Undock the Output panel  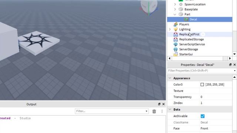(x=159, y=104)
